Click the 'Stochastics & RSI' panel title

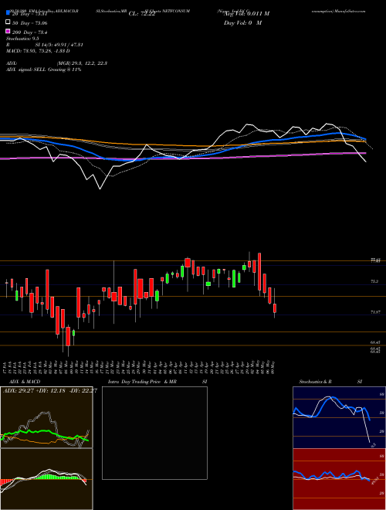(330, 382)
